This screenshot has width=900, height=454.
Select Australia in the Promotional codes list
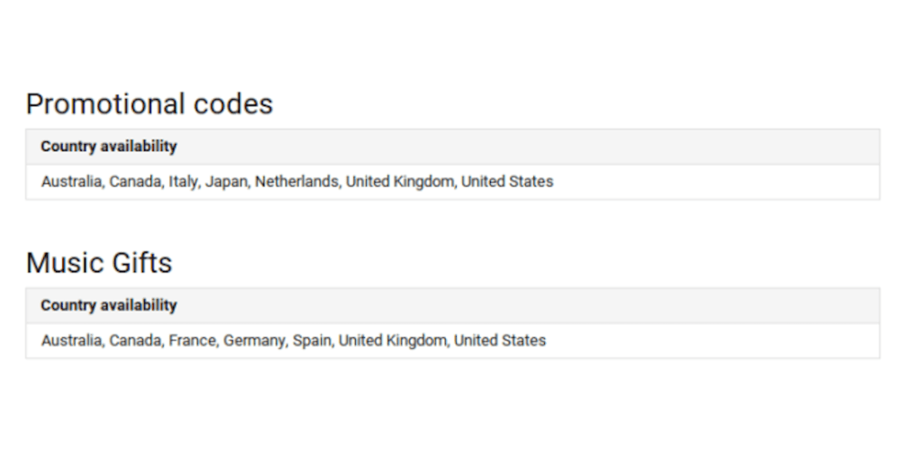(x=71, y=182)
